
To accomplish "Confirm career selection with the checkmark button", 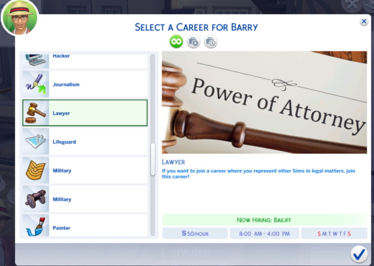I will click(x=359, y=254).
